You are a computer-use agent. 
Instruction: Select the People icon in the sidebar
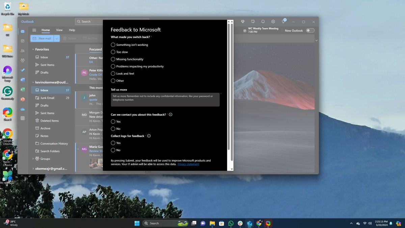[23, 50]
